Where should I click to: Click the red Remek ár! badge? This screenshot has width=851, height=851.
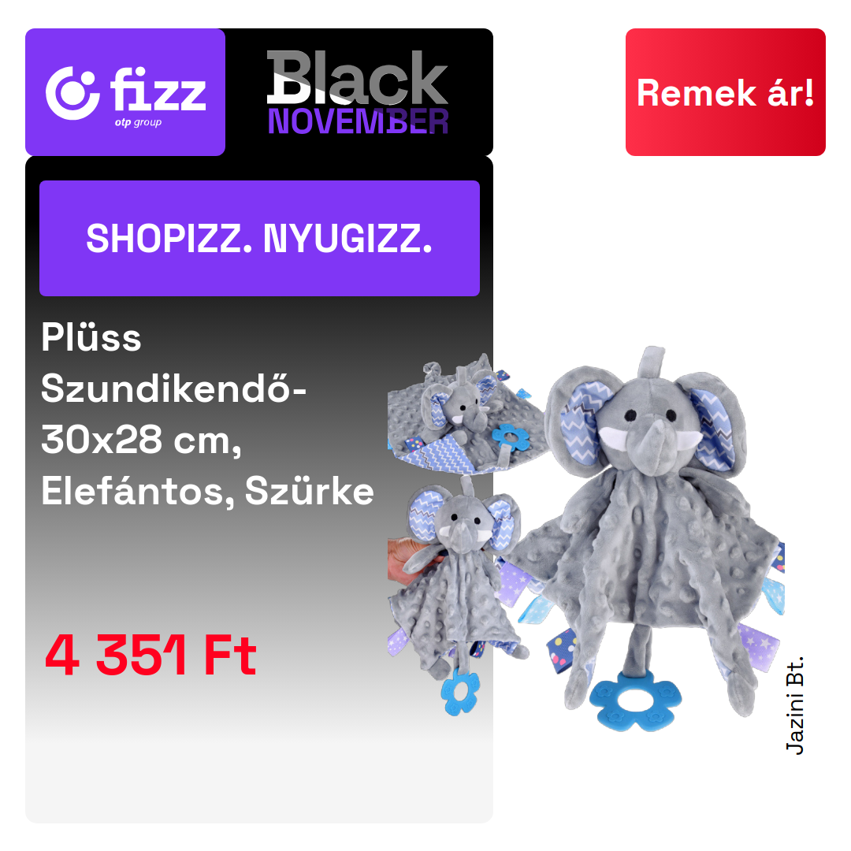(x=725, y=92)
